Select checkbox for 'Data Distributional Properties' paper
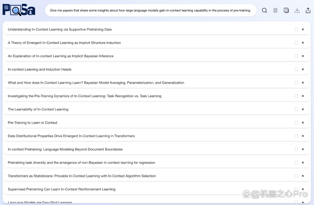Screen dimensions: 314x205 tap(296, 136)
